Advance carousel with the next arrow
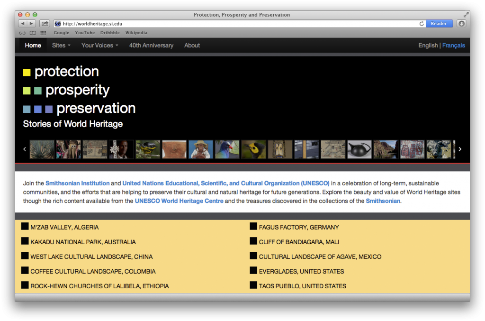Screen dimensions: 485x321 coord(460,149)
